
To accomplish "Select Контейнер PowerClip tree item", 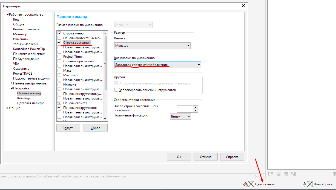I will pos(29,49).
